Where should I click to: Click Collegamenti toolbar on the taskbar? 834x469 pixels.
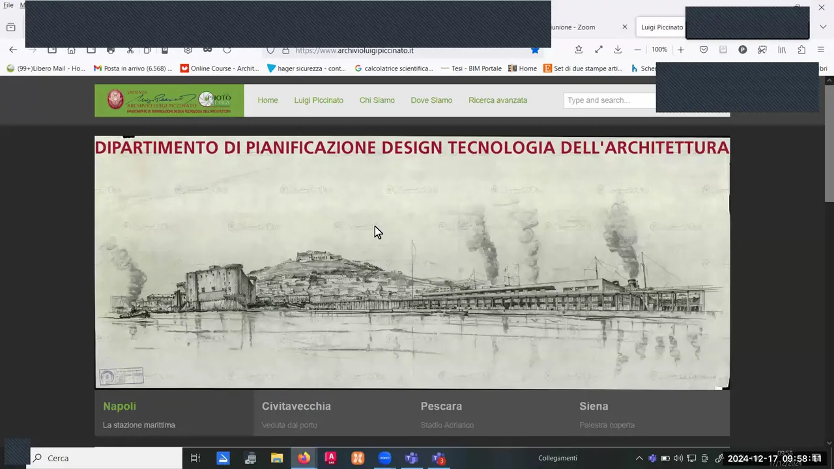point(558,458)
